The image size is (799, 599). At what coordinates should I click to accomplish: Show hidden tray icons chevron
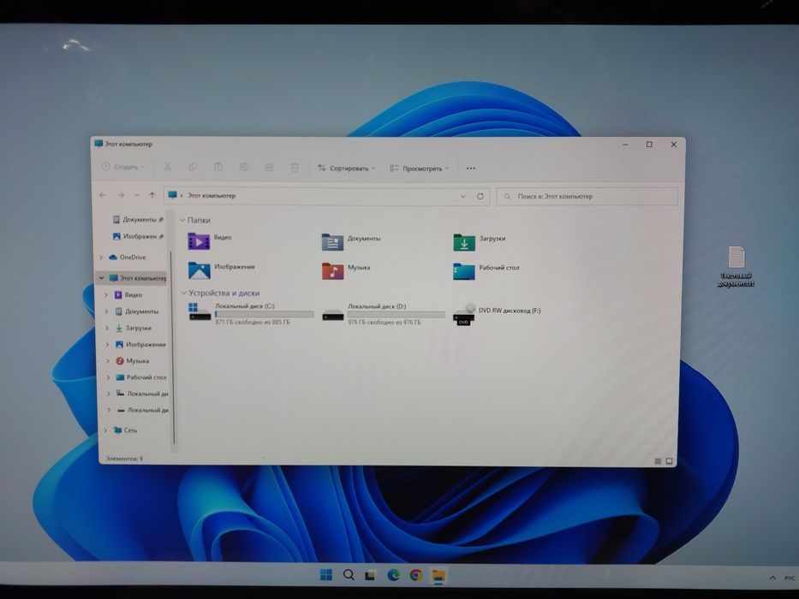tap(772, 578)
